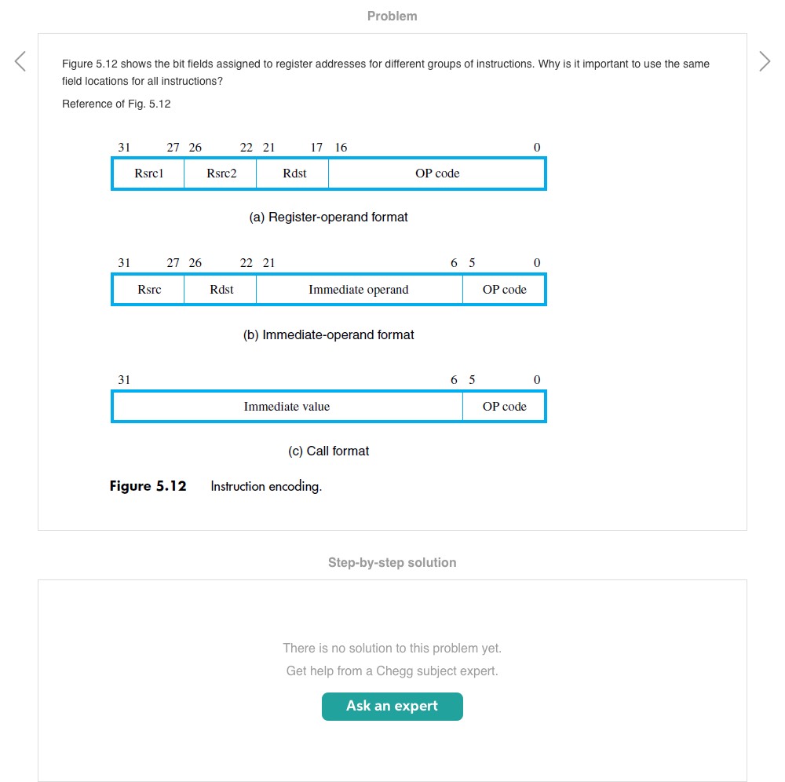785x782 pixels.
Task: Click the "(b) Immediate-operand format" caption
Action: tap(328, 334)
